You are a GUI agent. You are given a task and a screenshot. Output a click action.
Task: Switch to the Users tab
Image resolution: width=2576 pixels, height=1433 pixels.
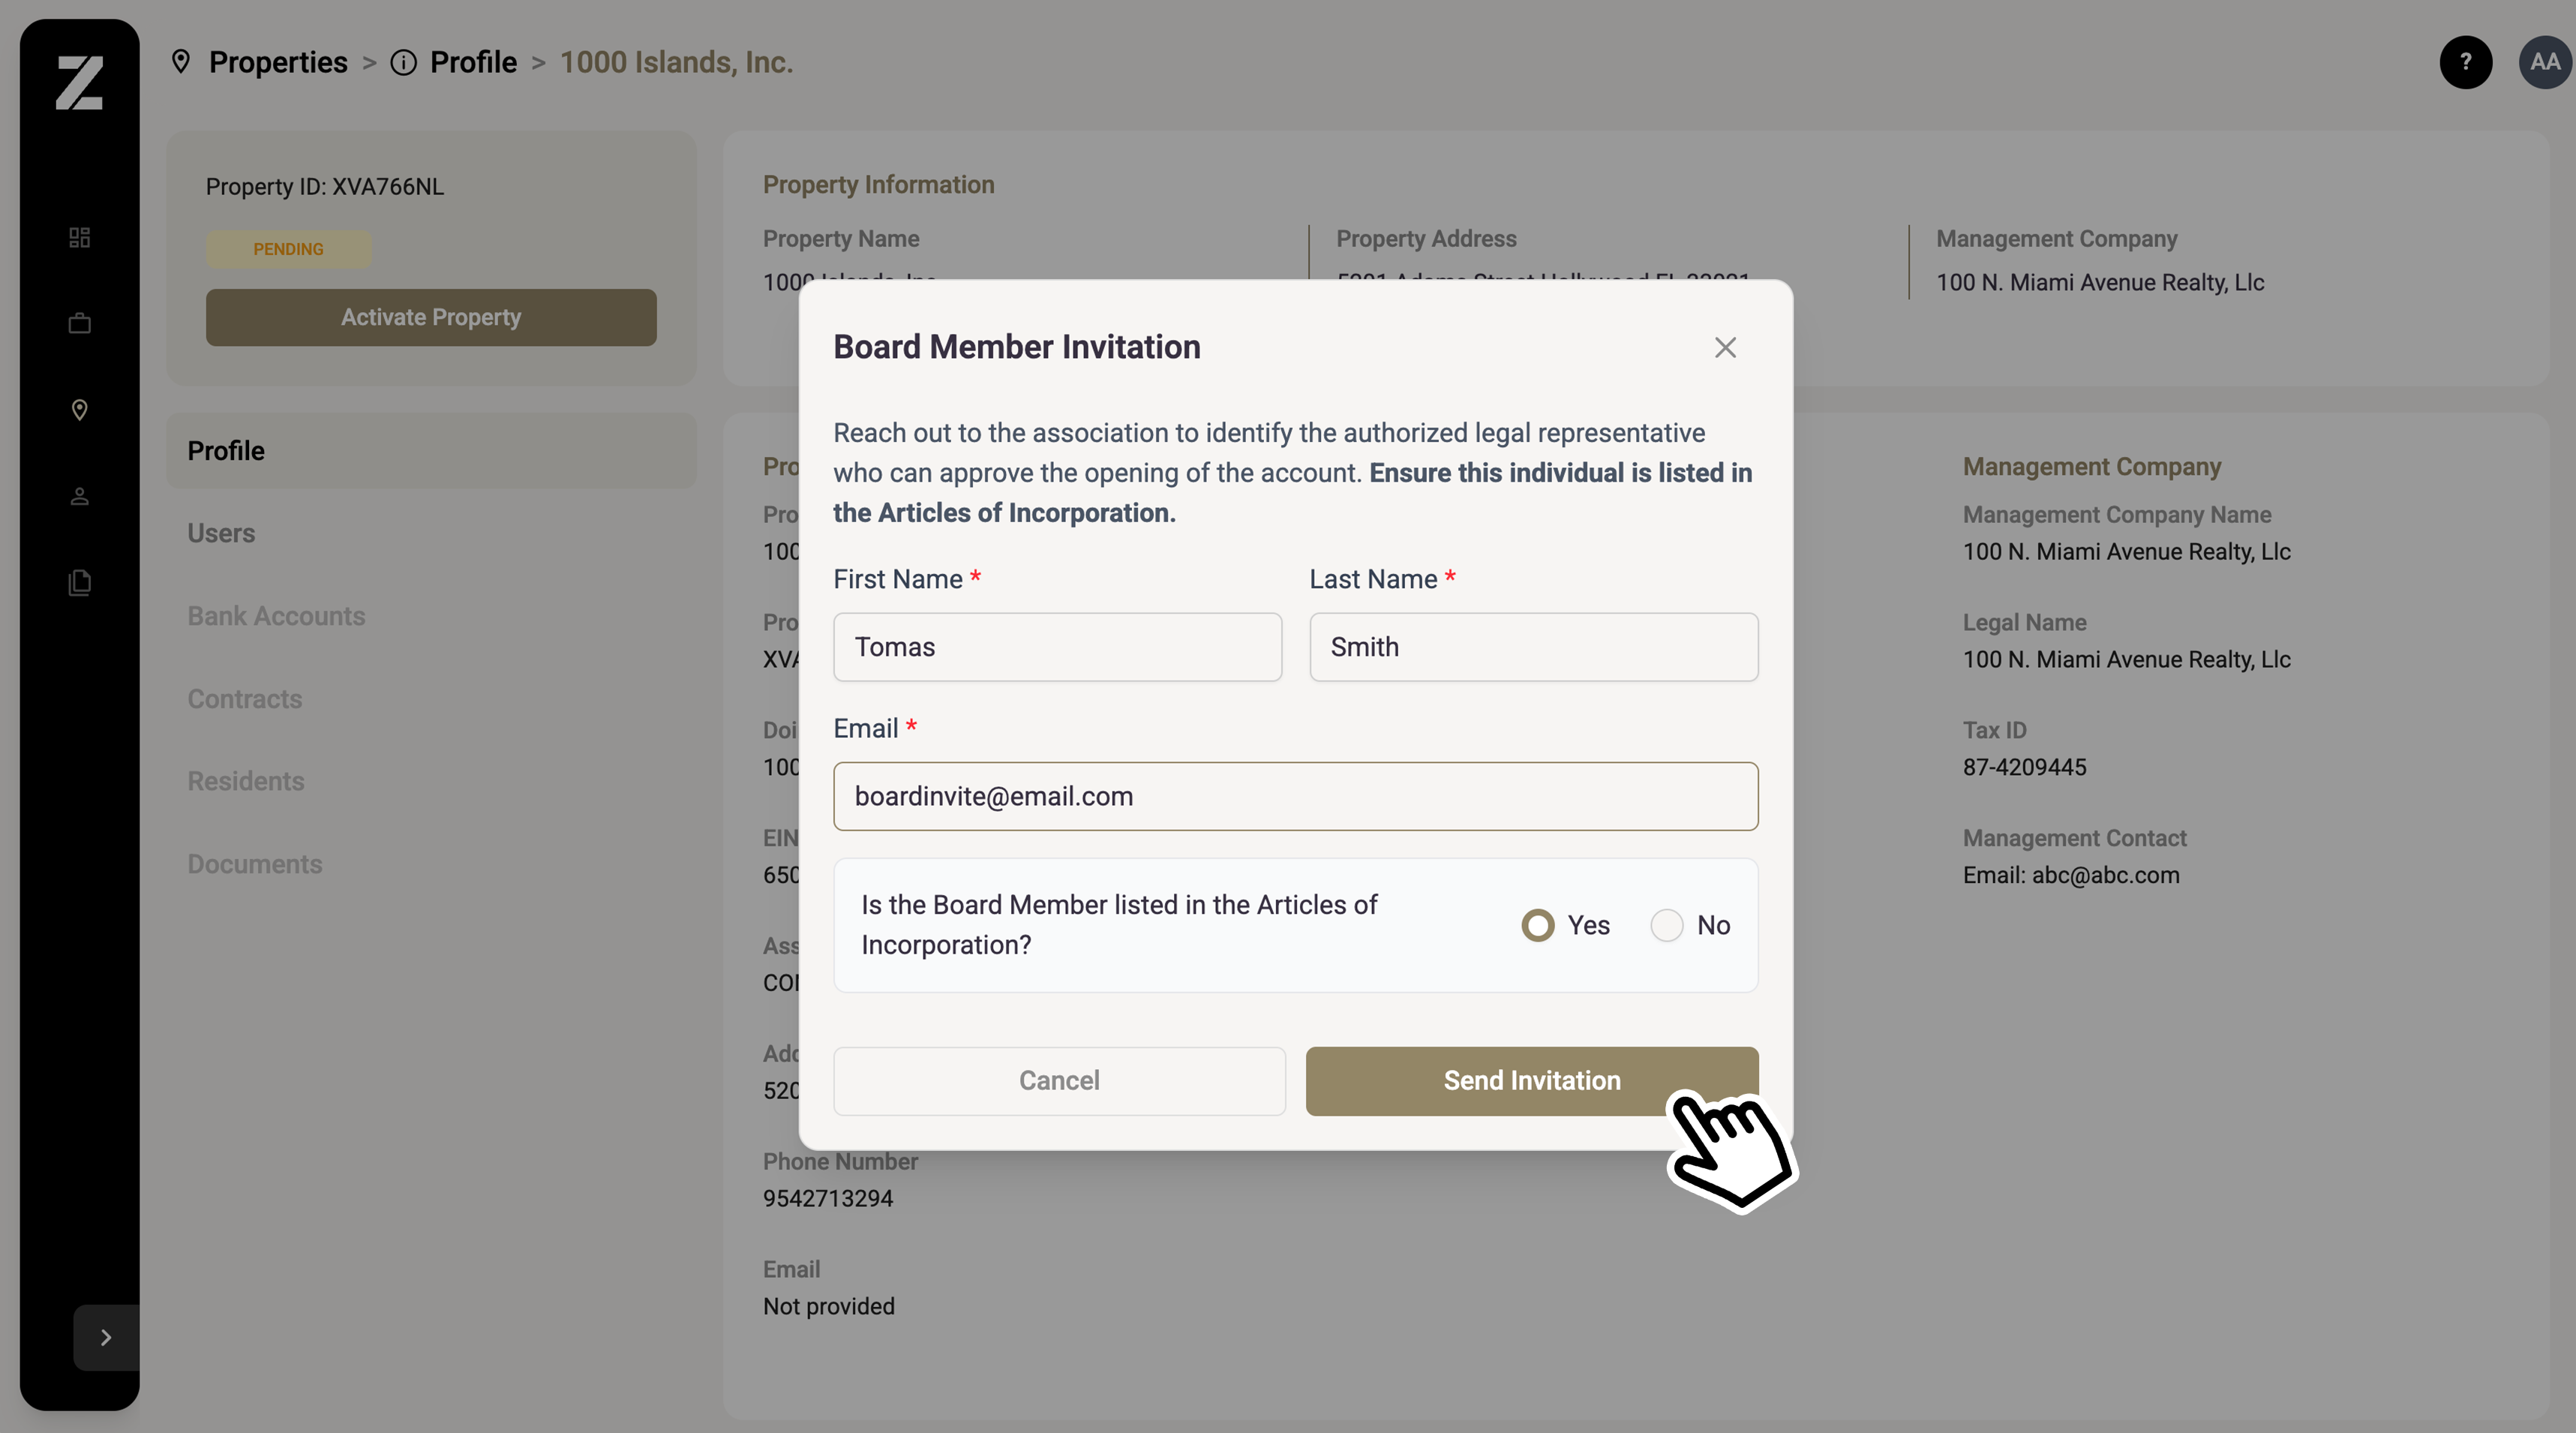[221, 533]
